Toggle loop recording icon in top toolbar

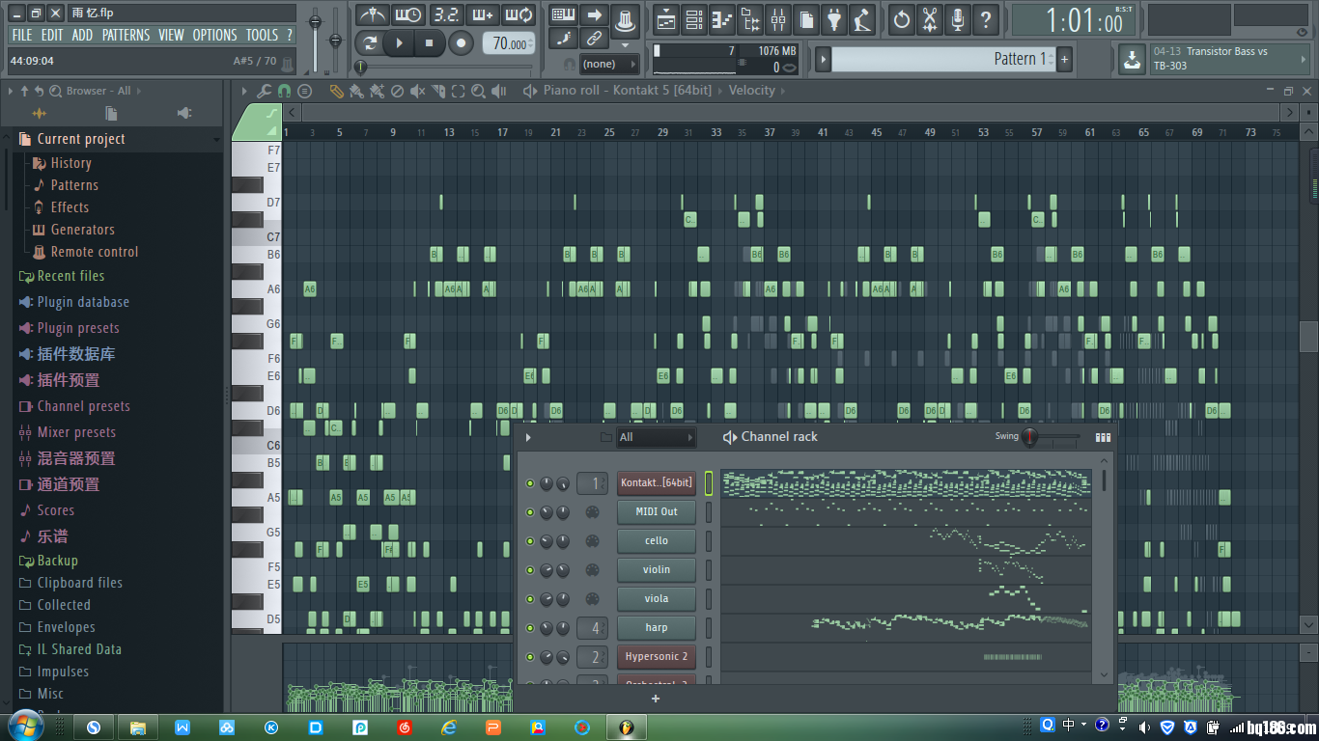click(x=519, y=14)
